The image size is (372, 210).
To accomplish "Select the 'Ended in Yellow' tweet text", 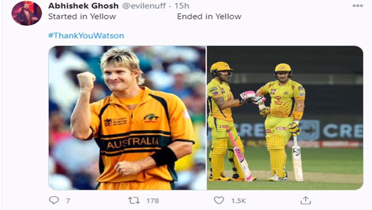I will [209, 17].
